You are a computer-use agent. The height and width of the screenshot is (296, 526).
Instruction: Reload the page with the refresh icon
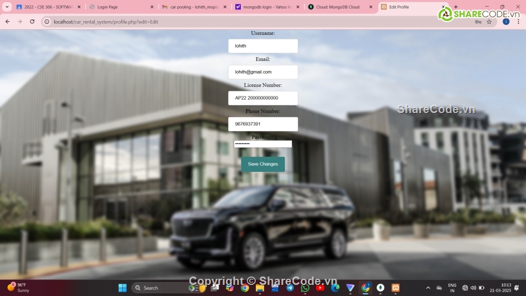click(x=32, y=22)
